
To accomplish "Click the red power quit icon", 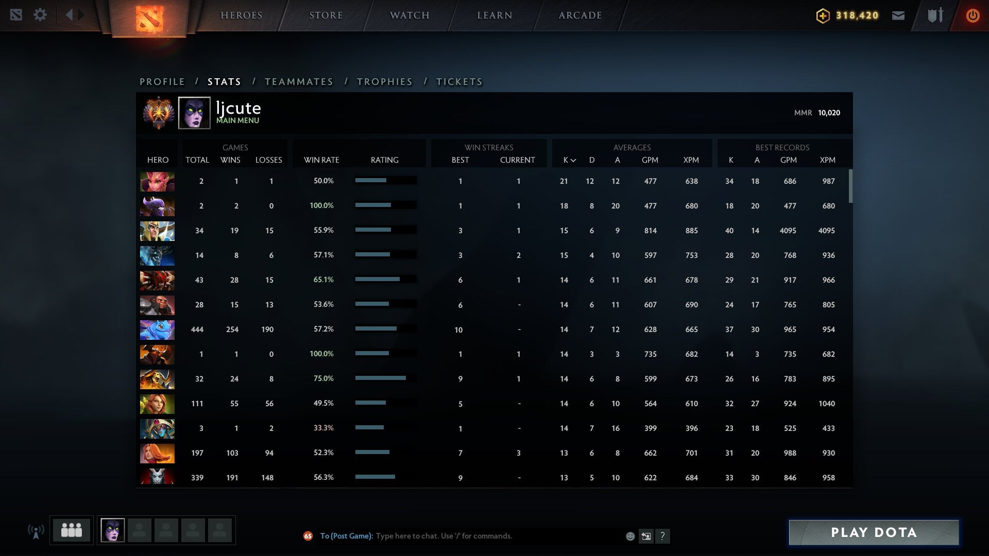I will point(973,15).
